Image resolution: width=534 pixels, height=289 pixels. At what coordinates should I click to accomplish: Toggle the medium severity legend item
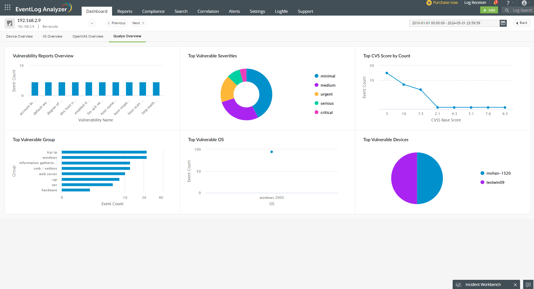325,85
